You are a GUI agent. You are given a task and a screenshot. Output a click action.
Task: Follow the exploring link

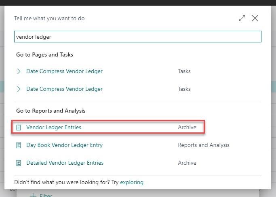click(x=132, y=182)
